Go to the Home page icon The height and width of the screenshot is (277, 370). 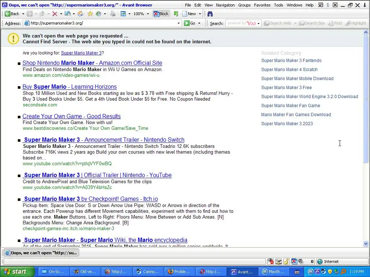click(81, 14)
